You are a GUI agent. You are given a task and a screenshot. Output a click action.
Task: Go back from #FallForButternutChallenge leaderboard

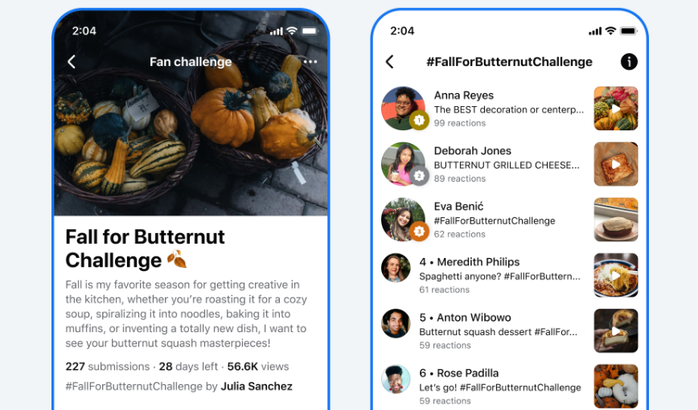389,61
